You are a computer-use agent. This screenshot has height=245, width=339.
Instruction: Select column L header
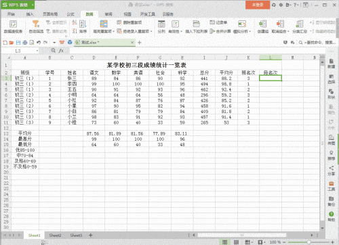tap(271, 58)
